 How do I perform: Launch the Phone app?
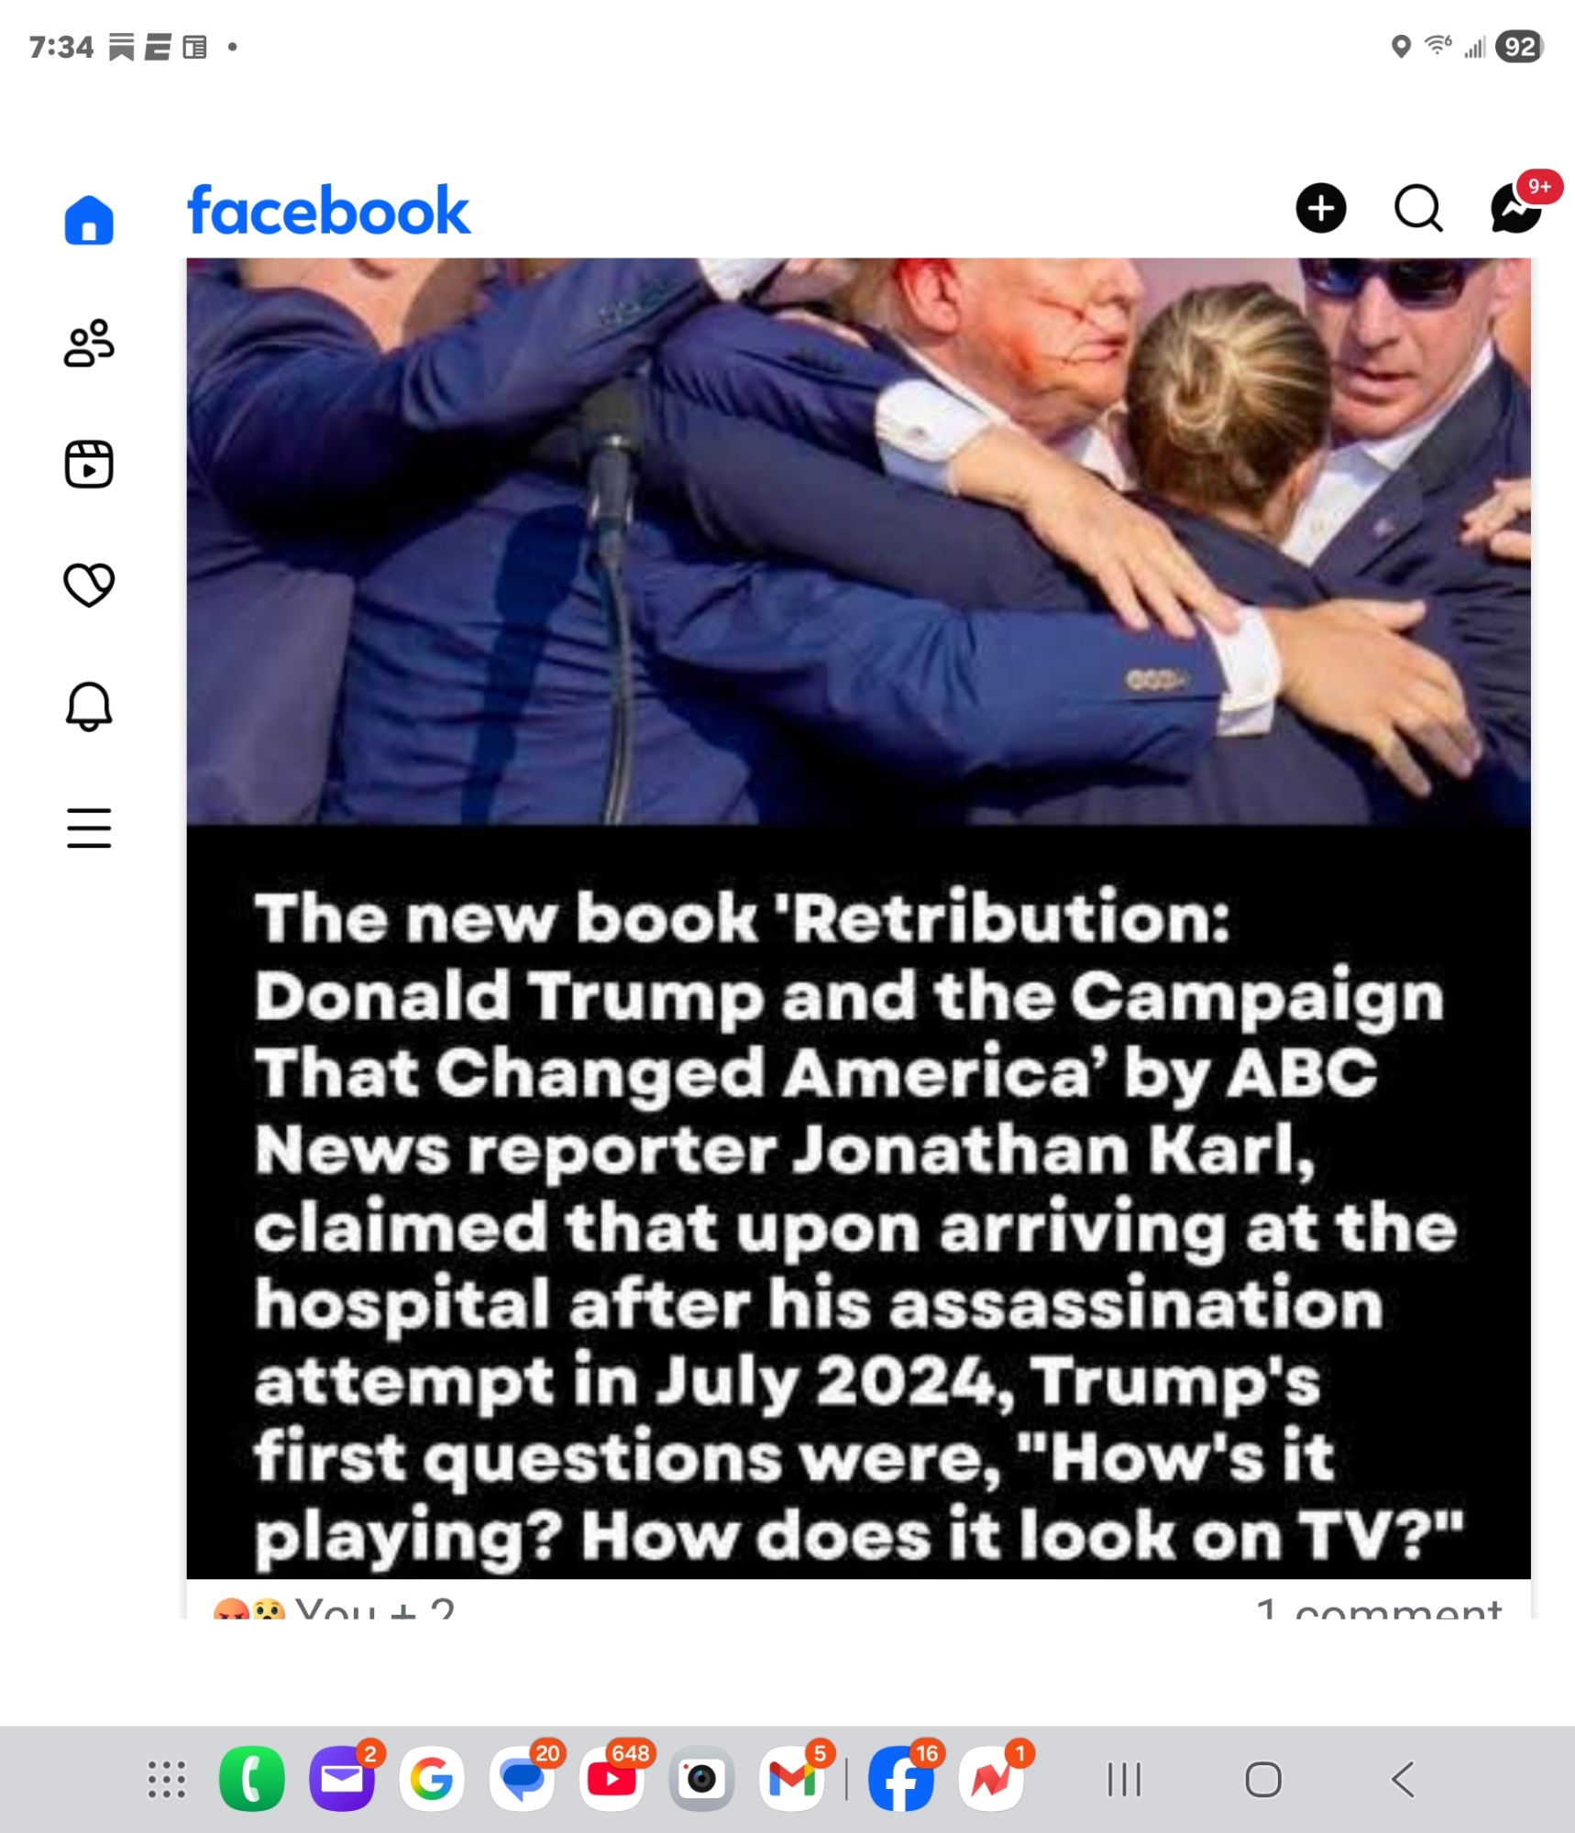coord(252,1779)
